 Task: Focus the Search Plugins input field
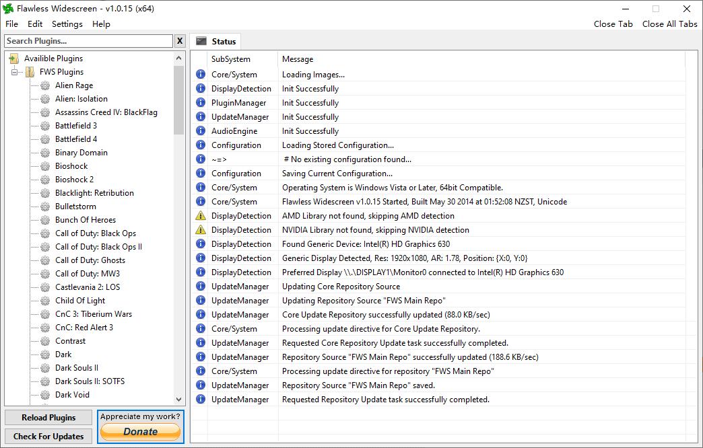tap(88, 41)
